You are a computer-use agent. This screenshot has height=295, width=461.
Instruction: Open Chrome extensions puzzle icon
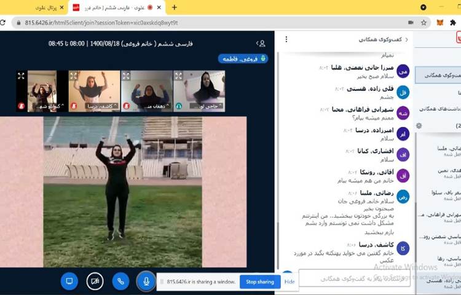click(453, 23)
